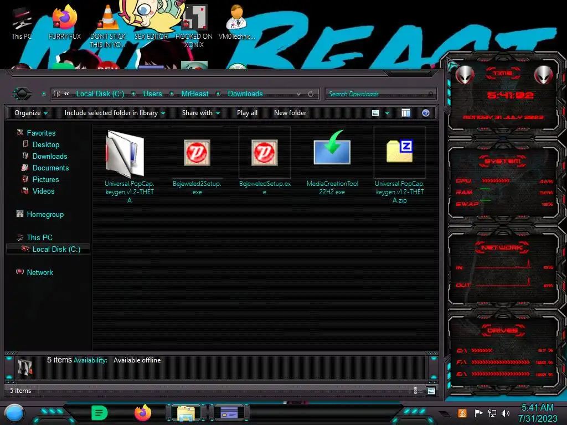This screenshot has width=567, height=425.
Task: Click the Explorer back navigation button
Action: [x=22, y=94]
